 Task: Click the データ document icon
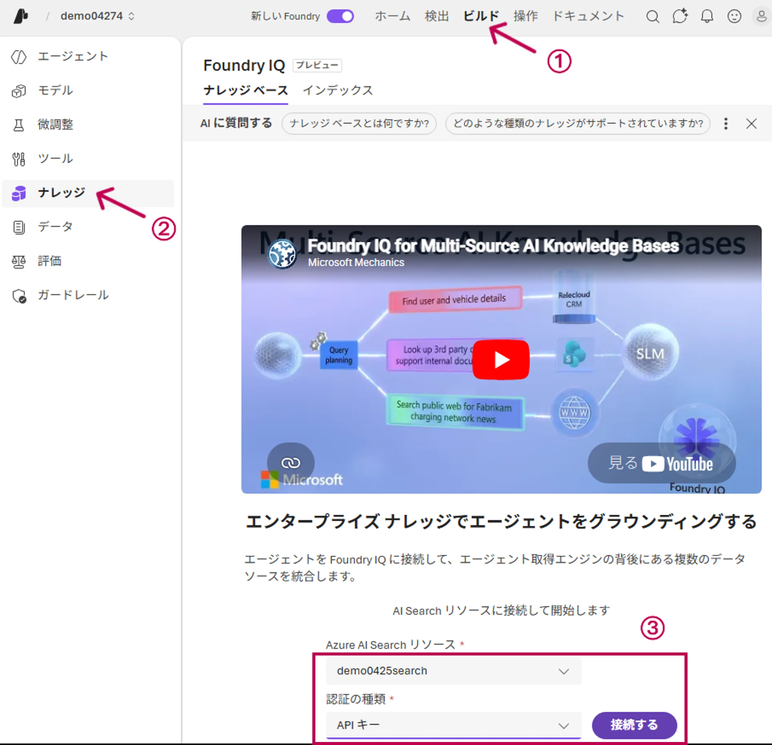coord(19,227)
